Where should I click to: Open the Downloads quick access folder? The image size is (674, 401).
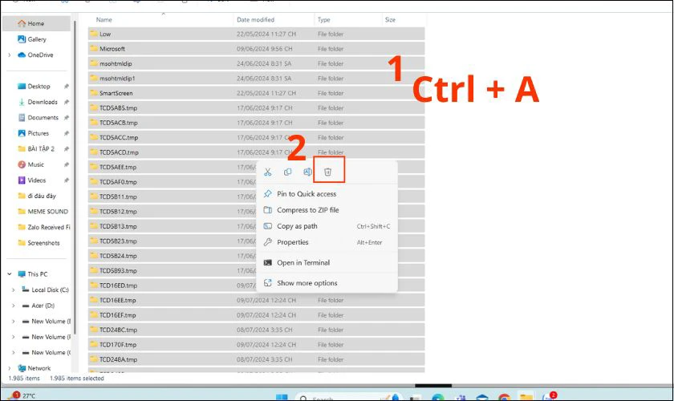click(x=43, y=102)
